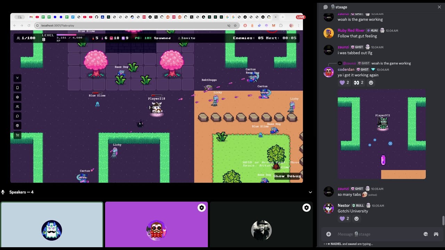Select the first speaker tile with mustache avatar
445x250 pixels.
[52, 225]
